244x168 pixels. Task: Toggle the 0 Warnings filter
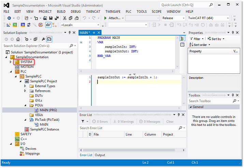click(124, 121)
